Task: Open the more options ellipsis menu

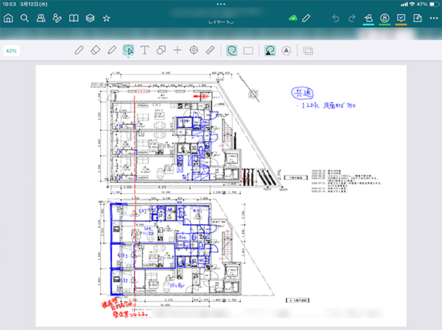Action: pos(220,4)
